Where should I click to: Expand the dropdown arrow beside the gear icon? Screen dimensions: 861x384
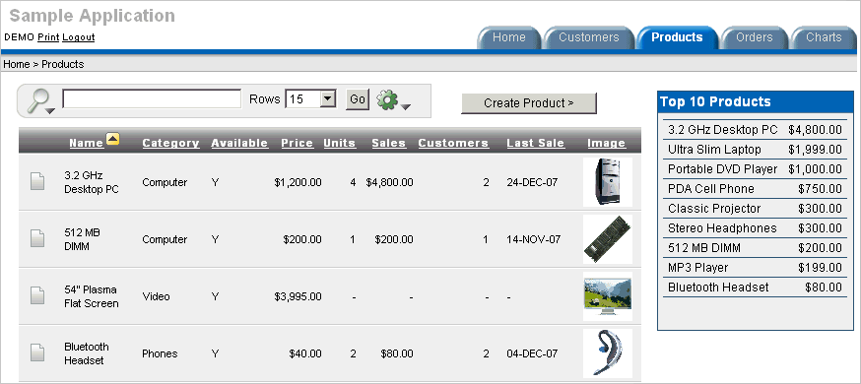tap(405, 107)
